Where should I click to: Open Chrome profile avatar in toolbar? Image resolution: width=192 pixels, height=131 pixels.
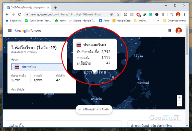pyautogui.click(x=178, y=15)
